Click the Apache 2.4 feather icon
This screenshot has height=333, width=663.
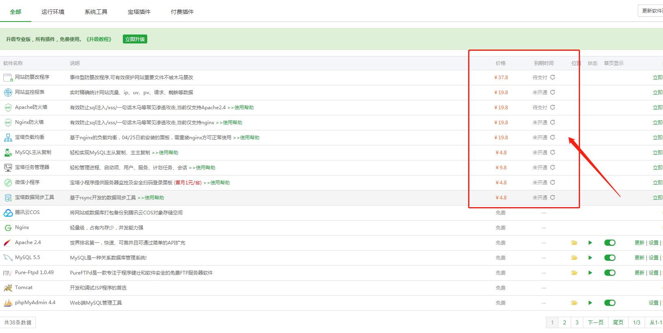point(8,243)
